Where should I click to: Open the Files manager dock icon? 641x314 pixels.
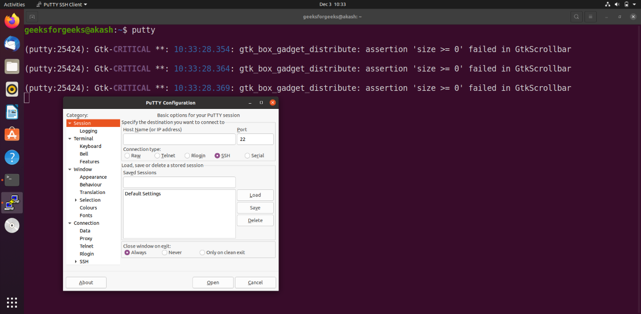pyautogui.click(x=12, y=66)
